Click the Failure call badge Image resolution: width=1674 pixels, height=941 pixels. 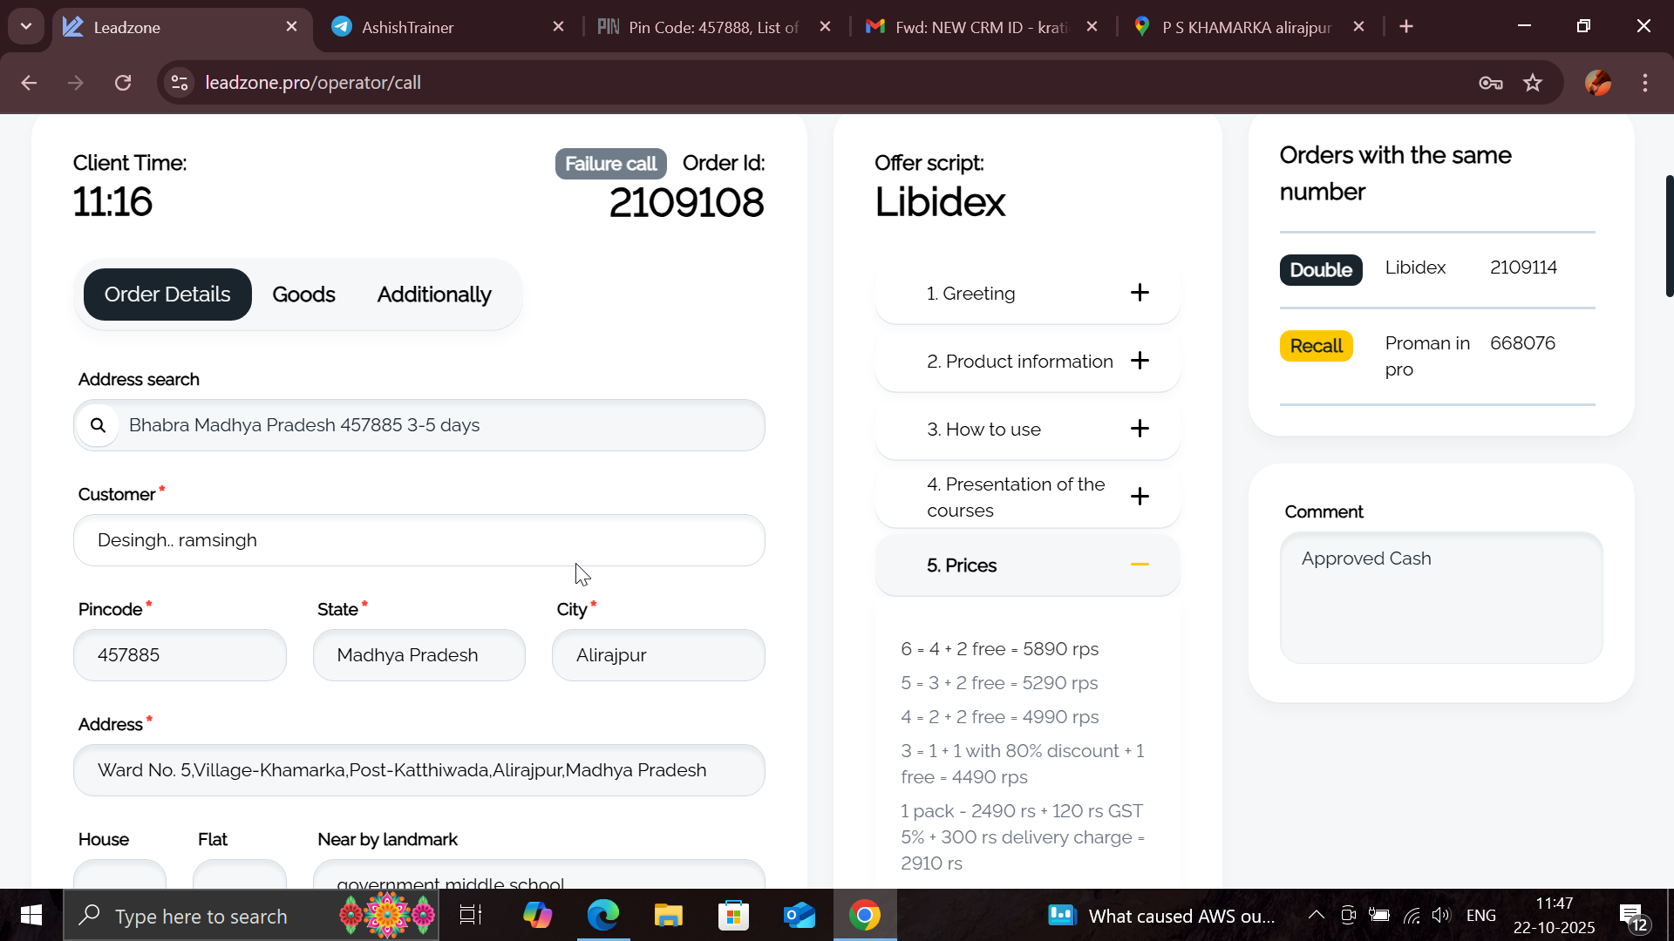click(610, 164)
